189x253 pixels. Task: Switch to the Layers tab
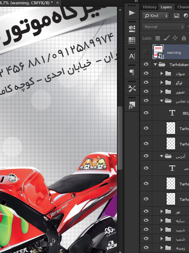coord(166,7)
